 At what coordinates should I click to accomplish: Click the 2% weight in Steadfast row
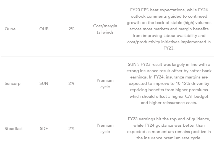click(71, 129)
